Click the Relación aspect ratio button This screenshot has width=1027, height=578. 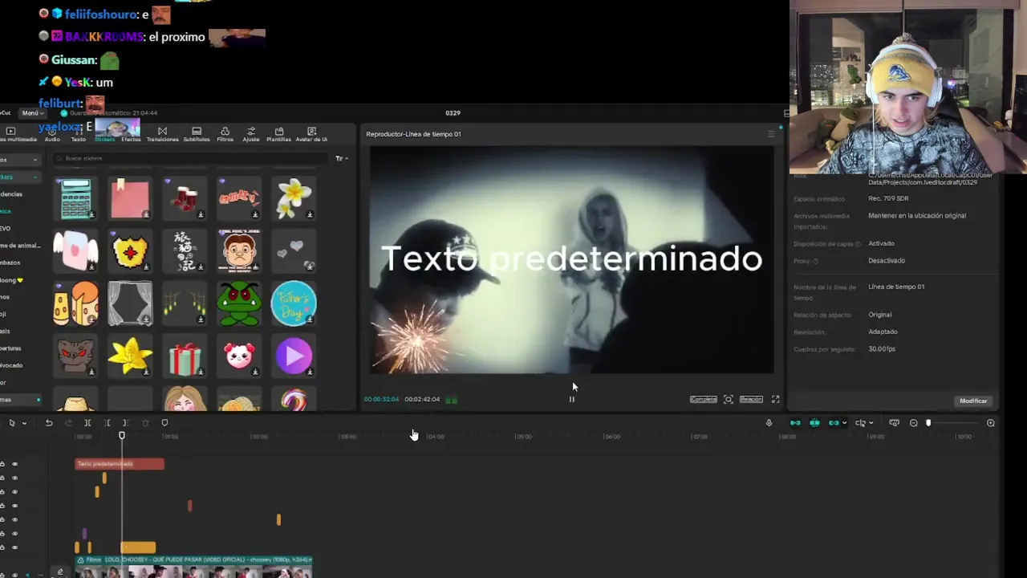tap(751, 399)
